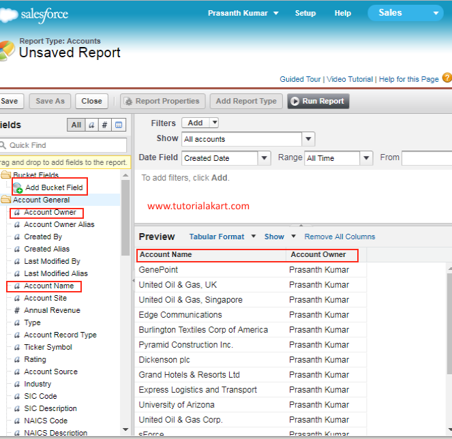This screenshot has width=452, height=439.
Task: Click the Add Bucket Field icon
Action: (18, 188)
